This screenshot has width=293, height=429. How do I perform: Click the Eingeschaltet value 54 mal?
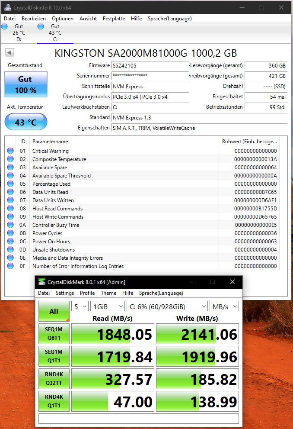click(x=266, y=97)
